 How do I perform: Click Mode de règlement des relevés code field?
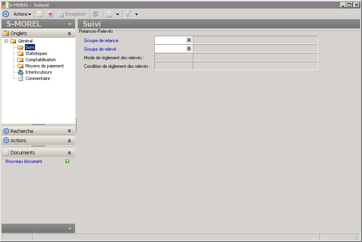pos(173,57)
